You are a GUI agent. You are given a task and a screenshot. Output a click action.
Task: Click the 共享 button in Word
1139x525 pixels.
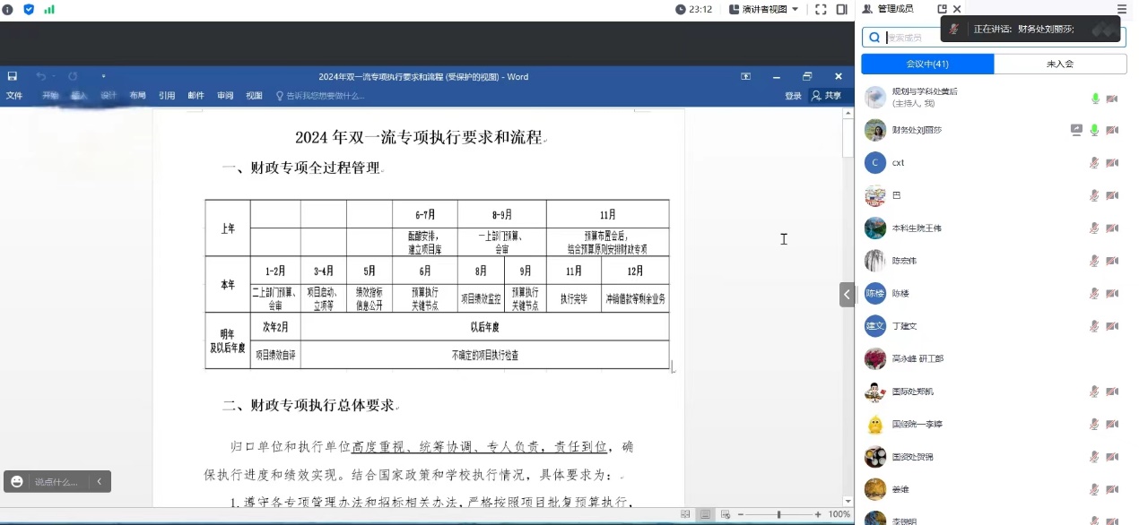coord(826,95)
